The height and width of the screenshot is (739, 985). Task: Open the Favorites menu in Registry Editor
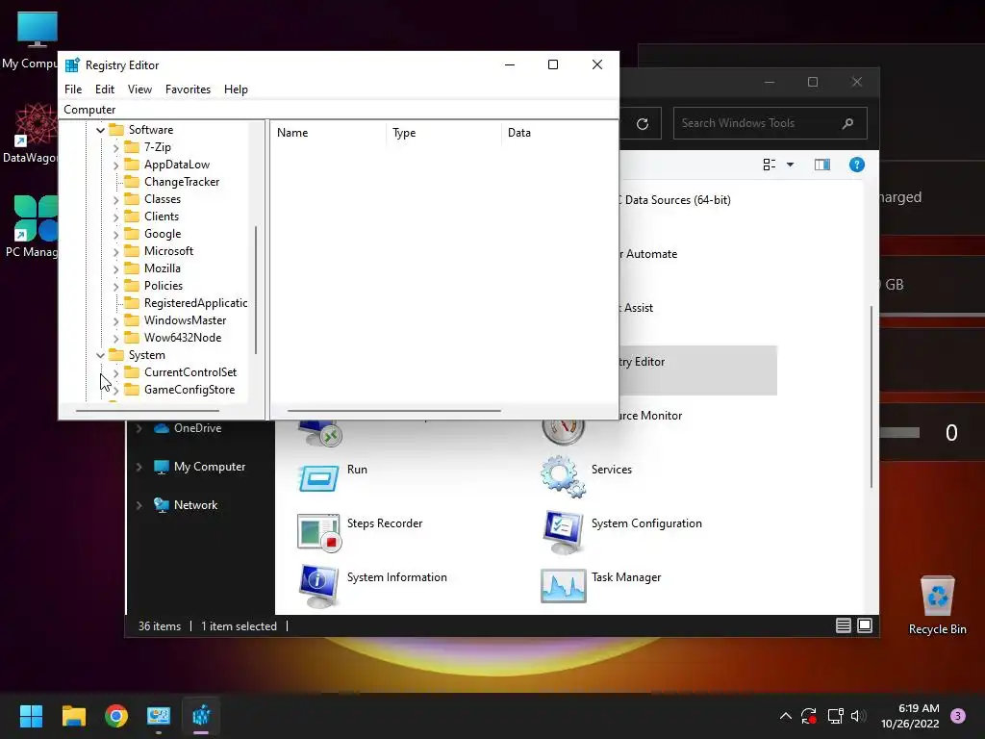(x=188, y=89)
